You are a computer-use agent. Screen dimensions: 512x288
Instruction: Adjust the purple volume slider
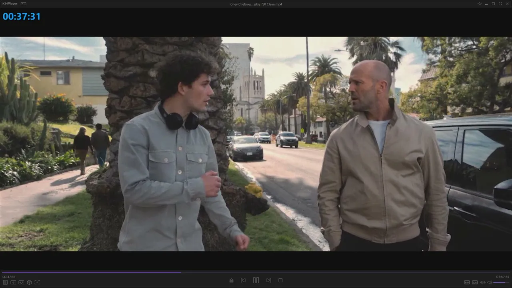(502, 282)
